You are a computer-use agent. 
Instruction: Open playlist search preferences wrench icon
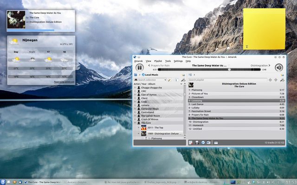(282, 80)
